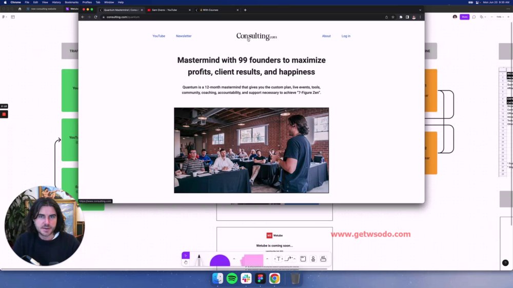
Task: Open control center in menu bar
Action: [477, 2]
